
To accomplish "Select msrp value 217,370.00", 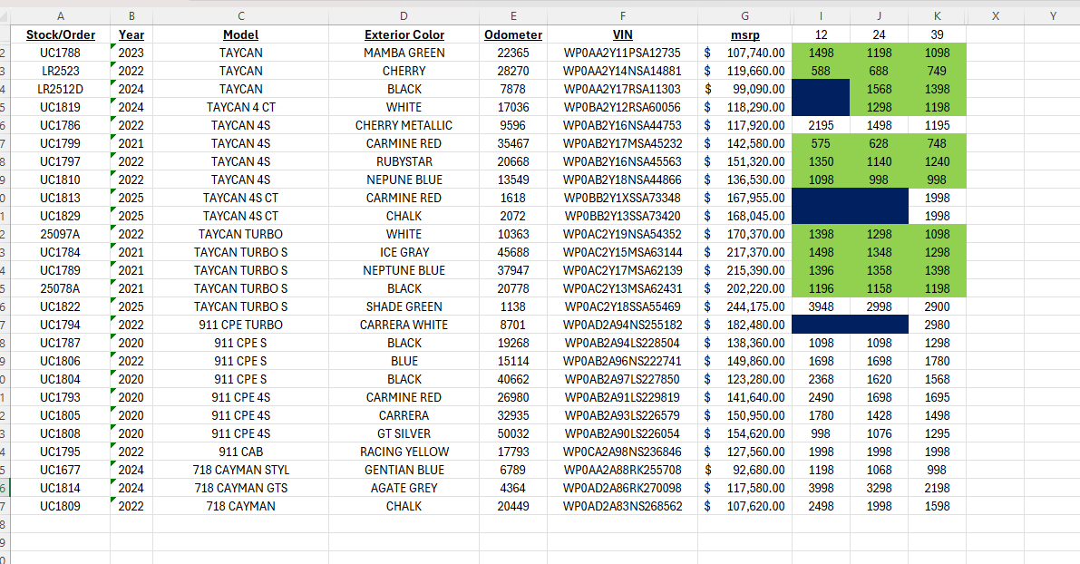I will 744,252.
